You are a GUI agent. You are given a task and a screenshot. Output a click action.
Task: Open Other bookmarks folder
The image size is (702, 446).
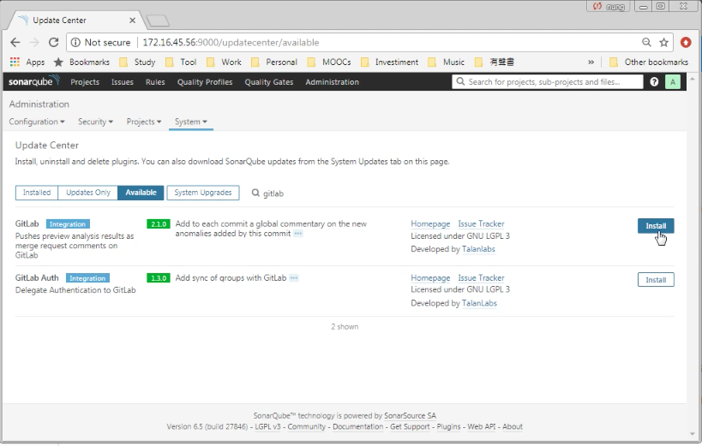point(649,62)
